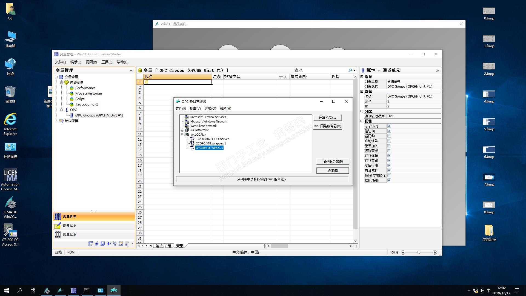
Task: Collapse the \\<LOCAL> node
Action: coord(182,135)
